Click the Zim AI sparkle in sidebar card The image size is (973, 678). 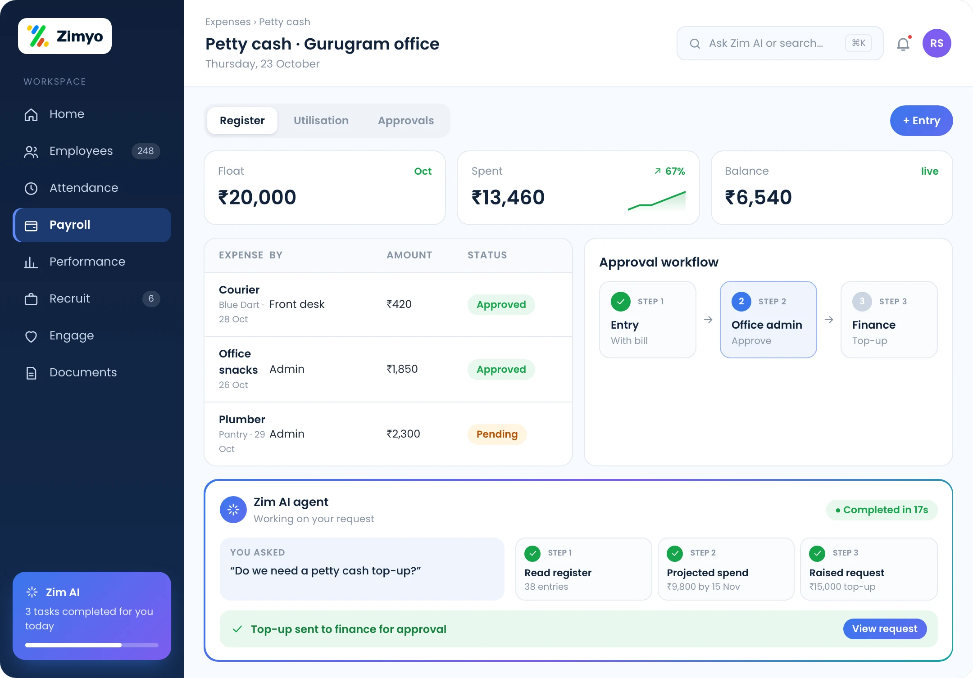click(x=32, y=592)
